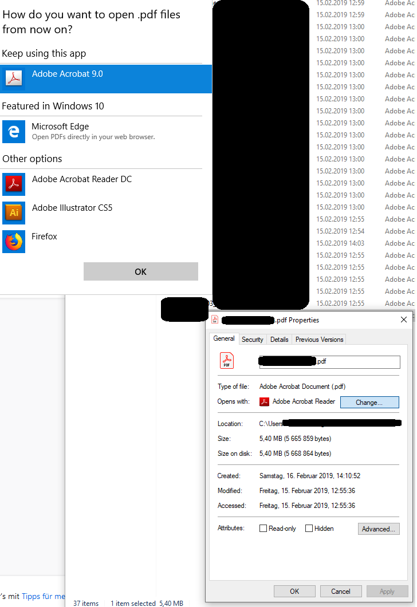
Task: Open the Advanced... attributes dialog
Action: click(x=379, y=529)
